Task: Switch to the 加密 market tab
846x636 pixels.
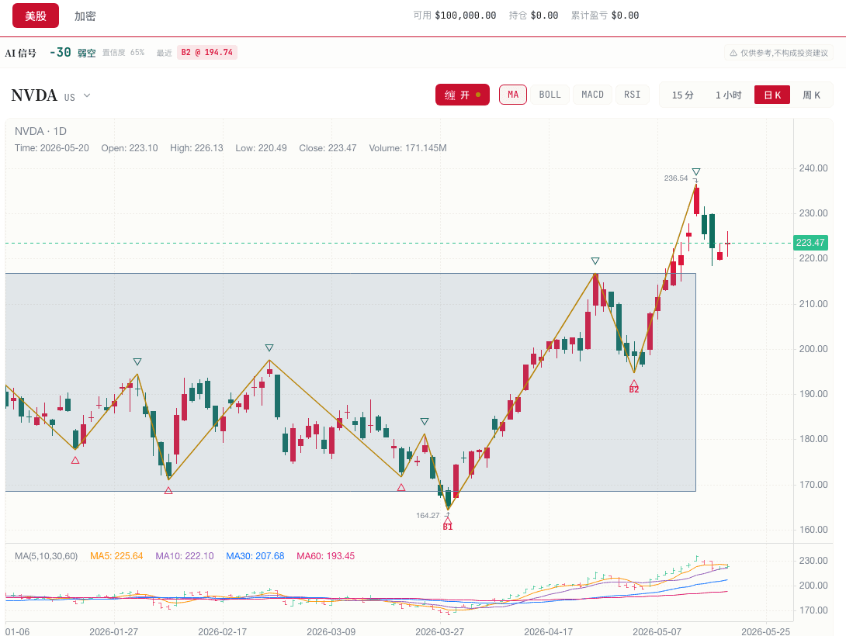Action: tap(85, 16)
